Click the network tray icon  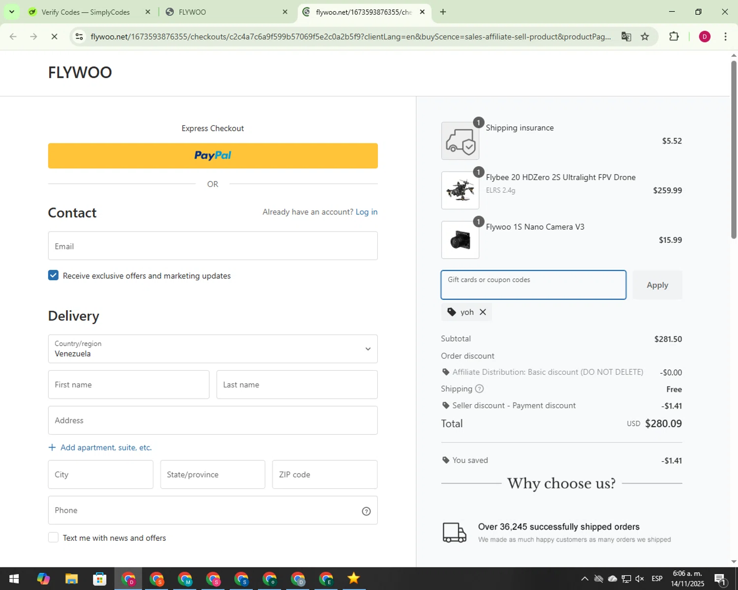[626, 579]
